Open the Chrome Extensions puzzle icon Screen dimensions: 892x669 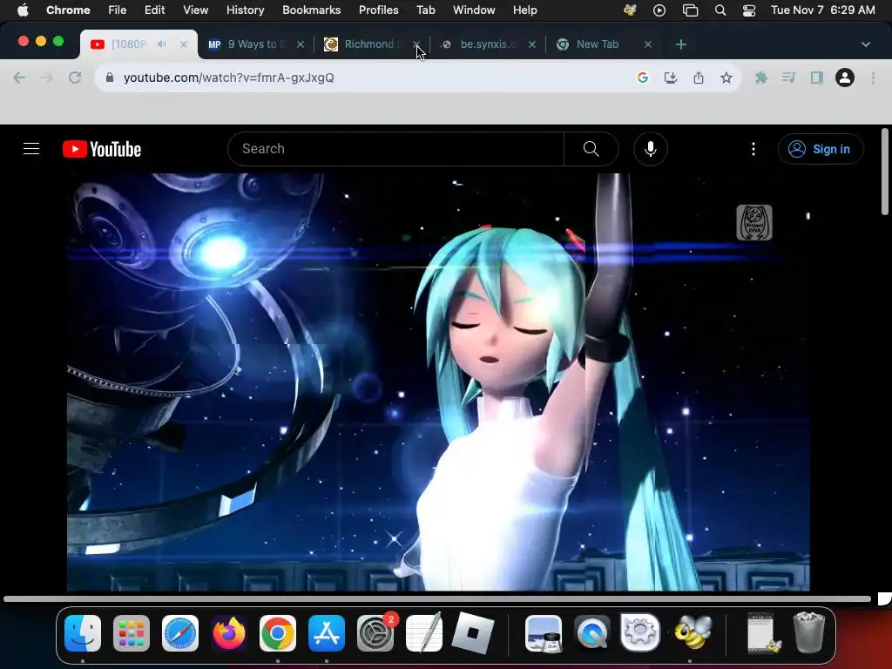[761, 78]
